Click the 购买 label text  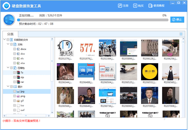(x=141, y=6)
